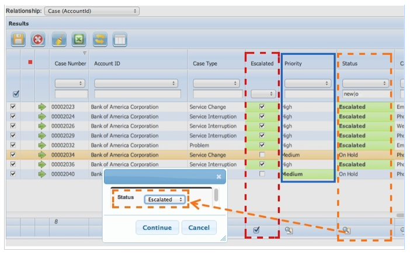Open case 00002023 using its green arrow
The height and width of the screenshot is (255, 410).
point(42,107)
